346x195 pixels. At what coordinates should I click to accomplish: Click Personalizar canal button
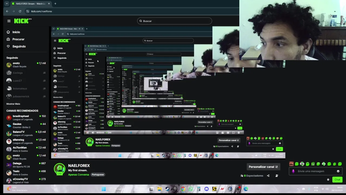(x=263, y=167)
